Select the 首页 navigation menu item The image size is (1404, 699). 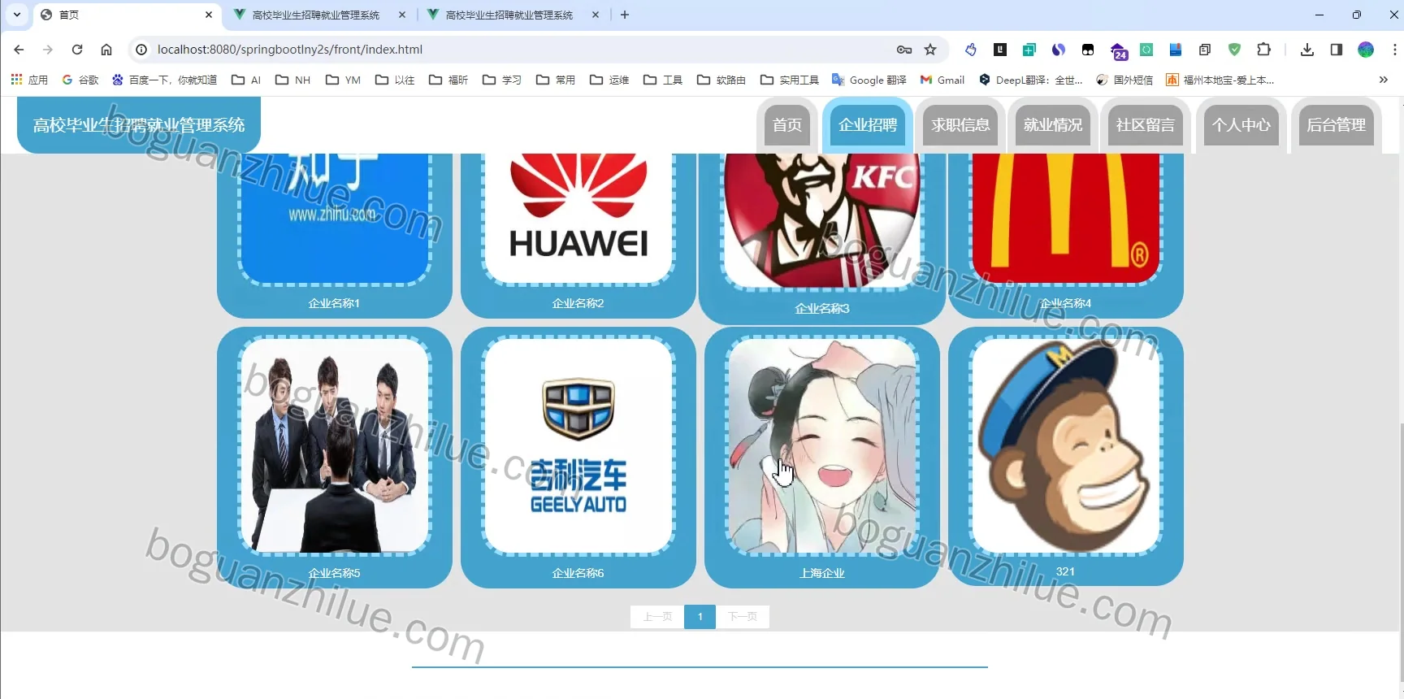point(787,125)
